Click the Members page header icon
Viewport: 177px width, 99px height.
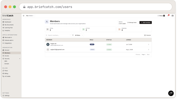tap(47, 22)
